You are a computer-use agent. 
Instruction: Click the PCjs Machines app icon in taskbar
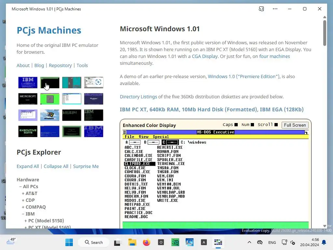point(218,242)
